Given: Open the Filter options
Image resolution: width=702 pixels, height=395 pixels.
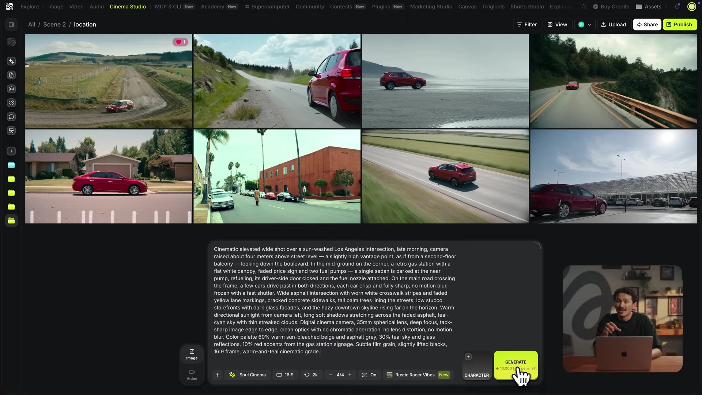Looking at the screenshot, I should point(527,25).
